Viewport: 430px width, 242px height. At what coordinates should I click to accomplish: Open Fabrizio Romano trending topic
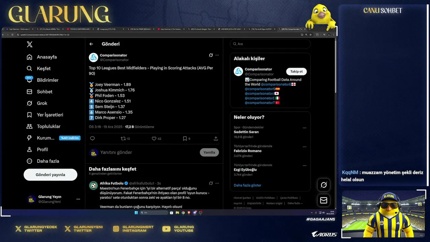click(248, 151)
